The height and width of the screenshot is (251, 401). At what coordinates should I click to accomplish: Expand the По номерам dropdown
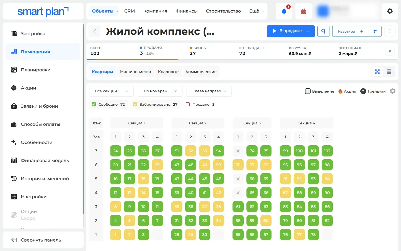tap(160, 91)
